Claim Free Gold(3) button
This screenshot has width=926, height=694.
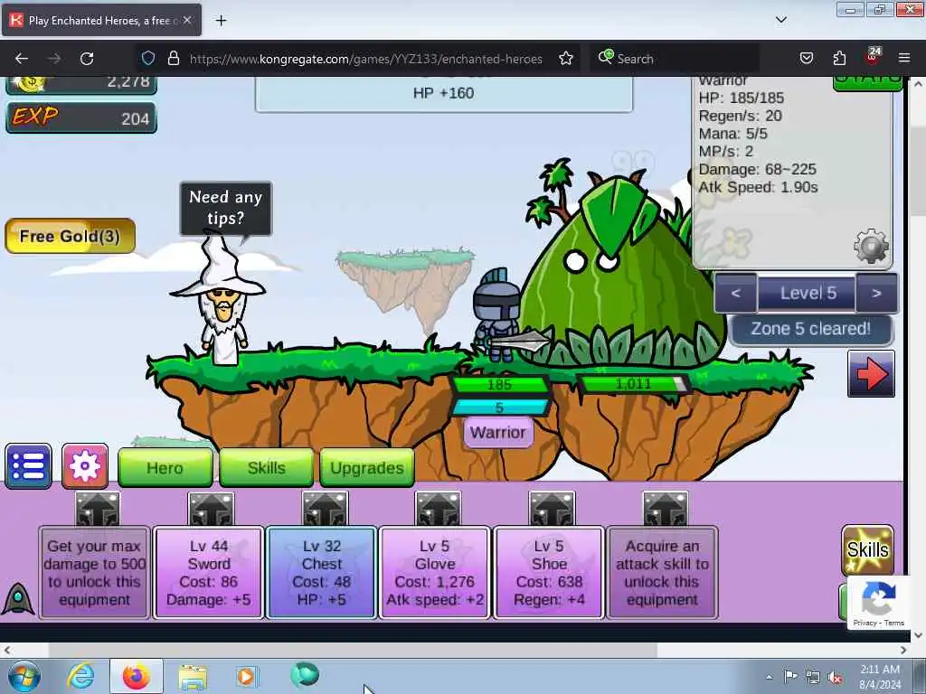point(70,236)
